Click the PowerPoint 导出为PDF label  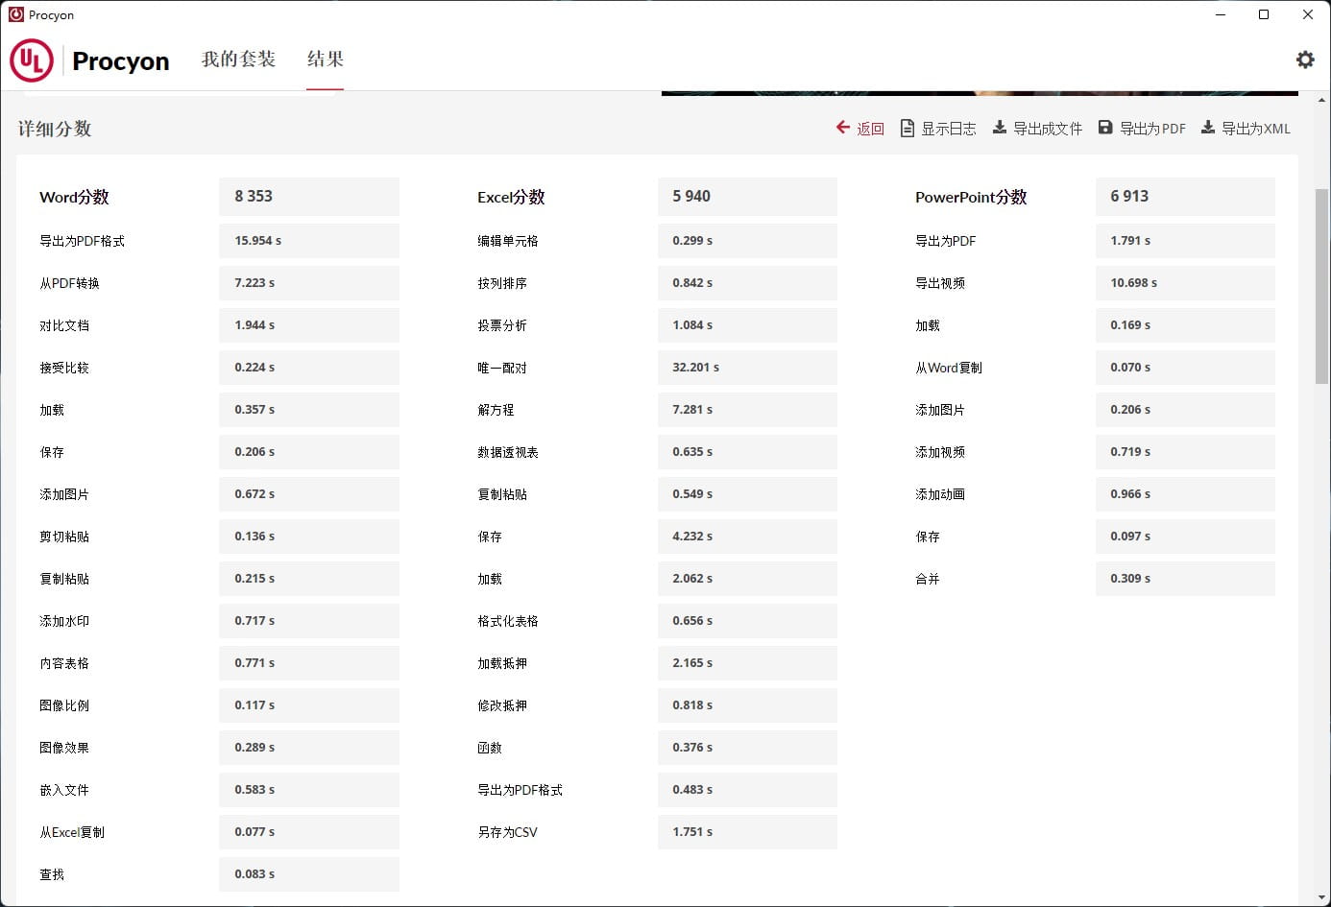(945, 241)
